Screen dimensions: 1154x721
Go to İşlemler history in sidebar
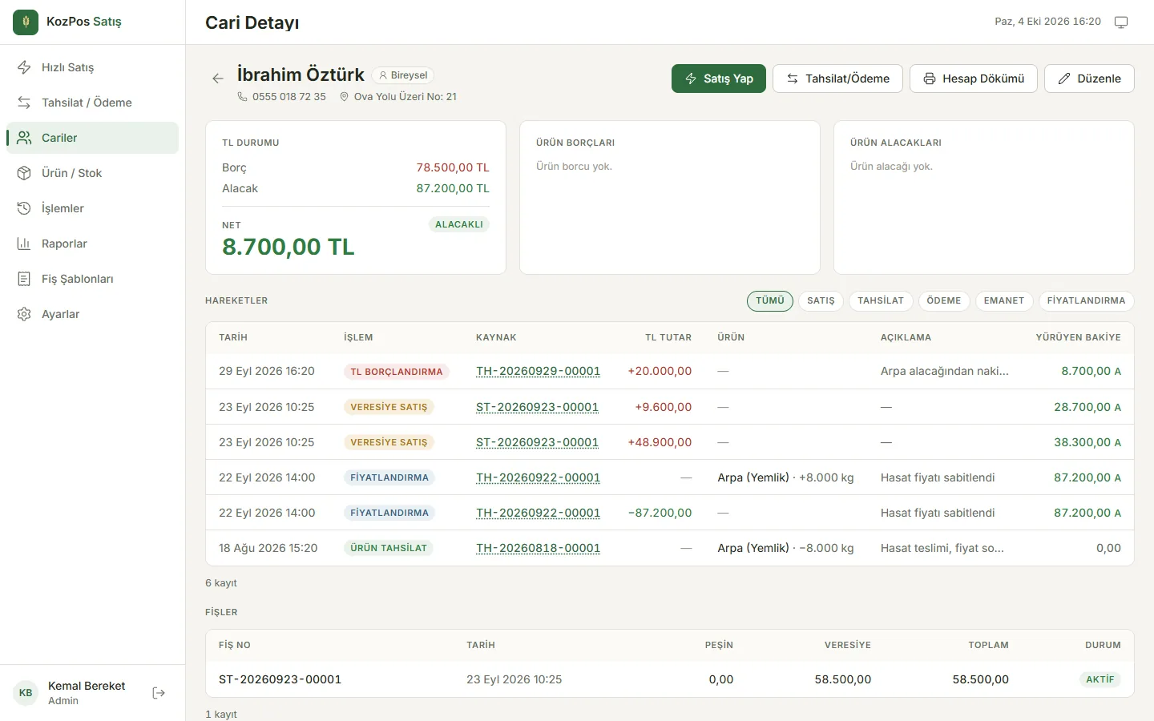92,208
